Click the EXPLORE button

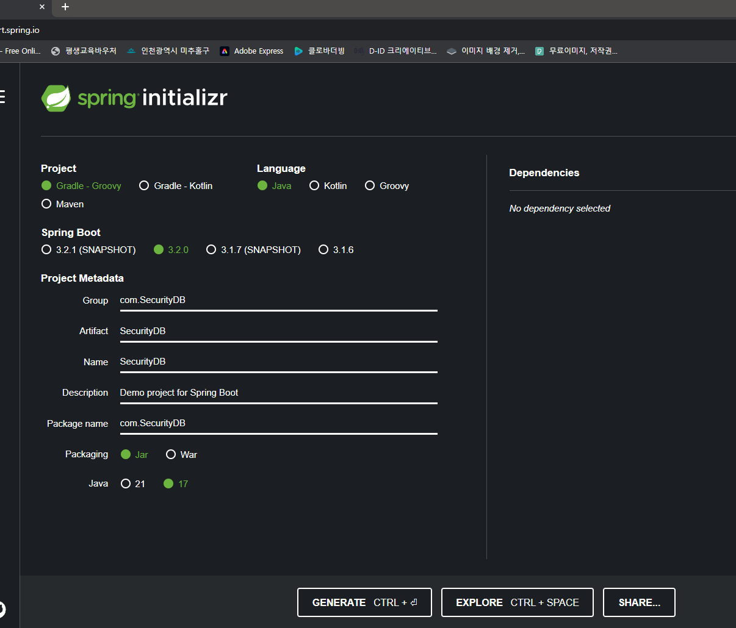click(518, 602)
